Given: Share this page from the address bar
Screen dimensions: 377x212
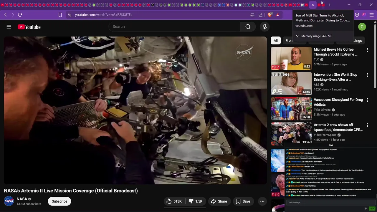Looking at the screenshot, I should [261, 15].
